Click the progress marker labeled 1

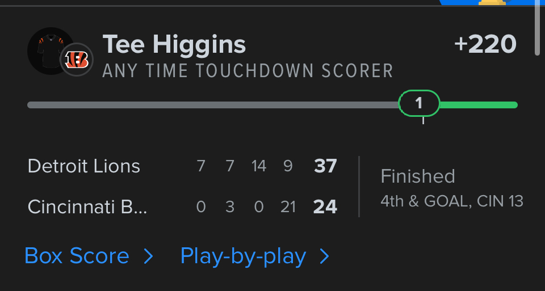[419, 103]
